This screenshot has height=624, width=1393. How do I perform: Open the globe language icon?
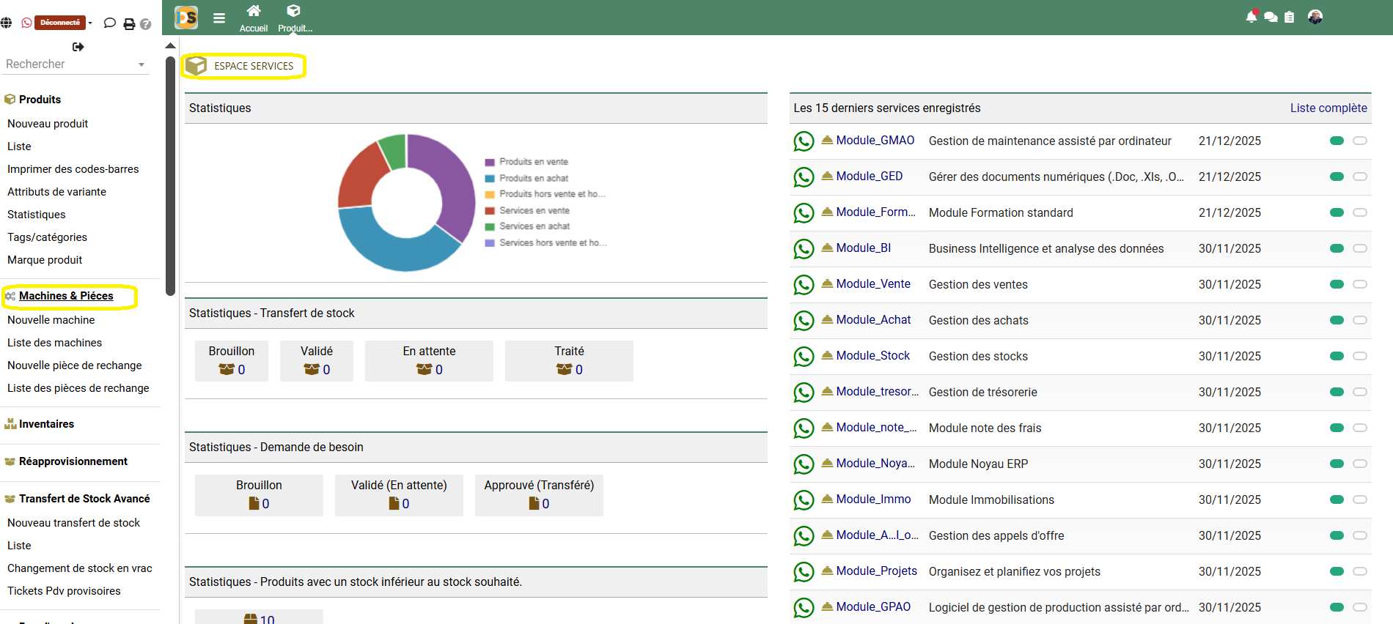pyautogui.click(x=7, y=23)
